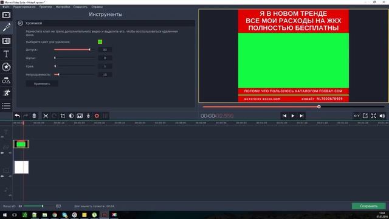Open the Файл menu

tap(5, 7)
